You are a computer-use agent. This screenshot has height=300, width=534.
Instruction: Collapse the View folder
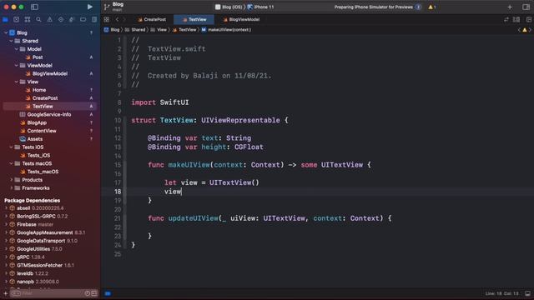point(17,82)
